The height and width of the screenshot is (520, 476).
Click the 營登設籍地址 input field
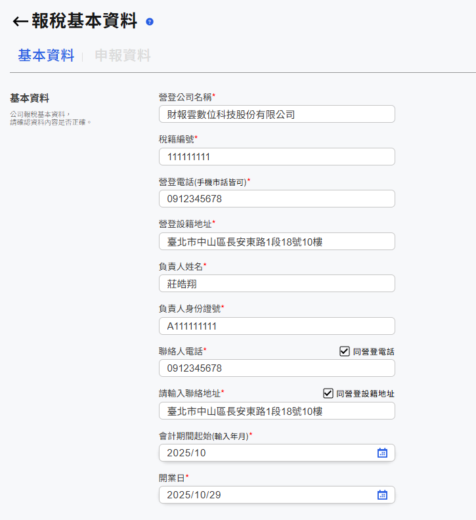click(x=276, y=242)
